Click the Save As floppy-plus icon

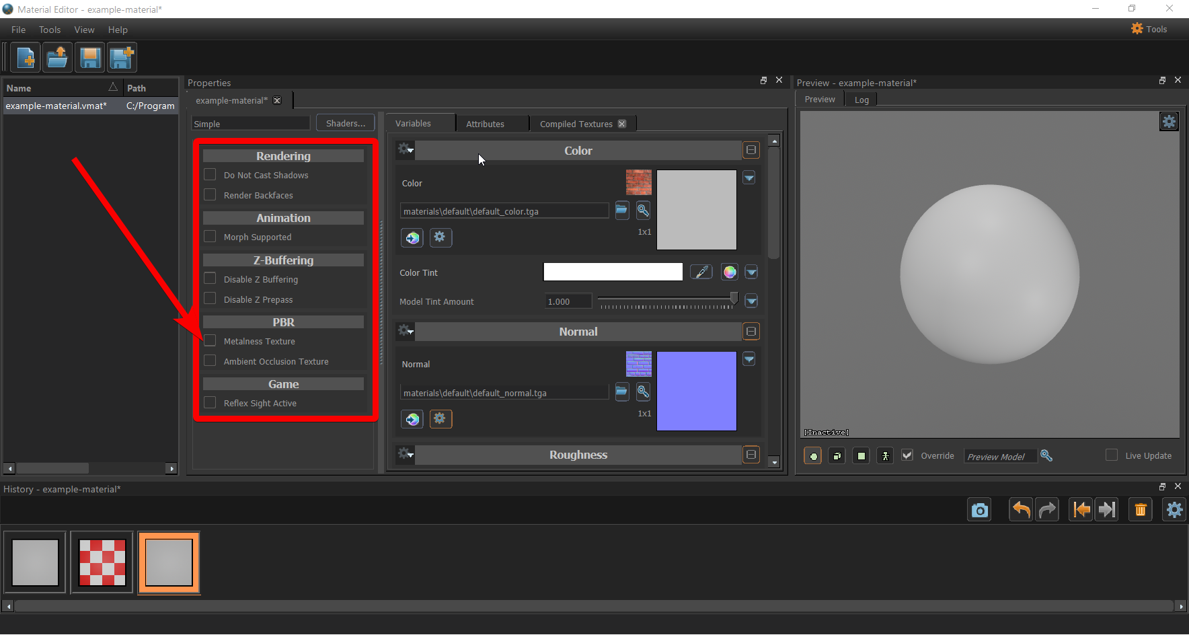point(122,58)
